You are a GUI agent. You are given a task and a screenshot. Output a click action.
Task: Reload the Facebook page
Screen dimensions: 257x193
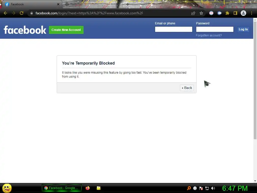22,13
